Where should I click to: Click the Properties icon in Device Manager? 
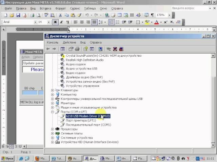(71, 49)
